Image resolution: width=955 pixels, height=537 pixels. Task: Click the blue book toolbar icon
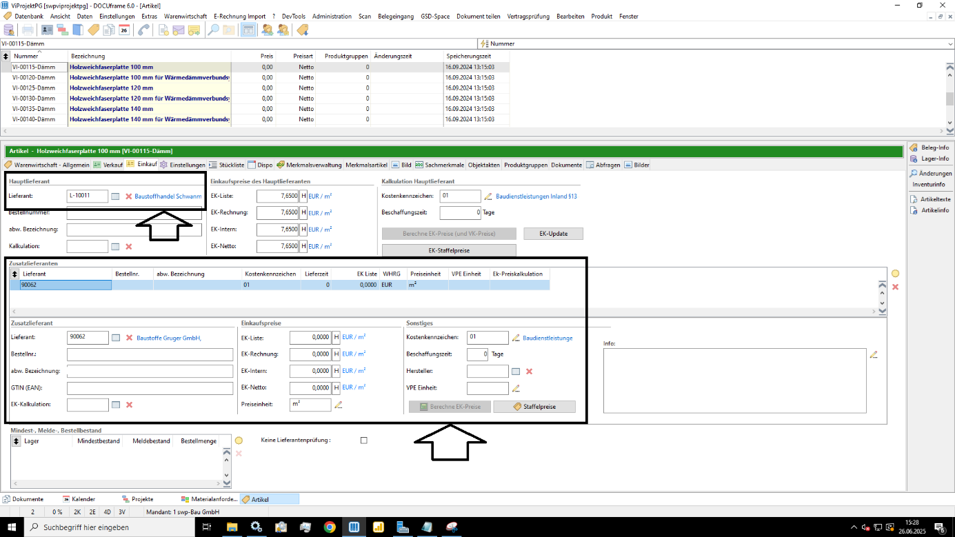[x=78, y=30]
